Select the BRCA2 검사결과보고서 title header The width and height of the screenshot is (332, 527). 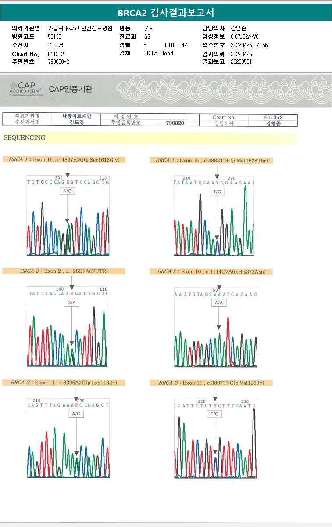pyautogui.click(x=166, y=12)
